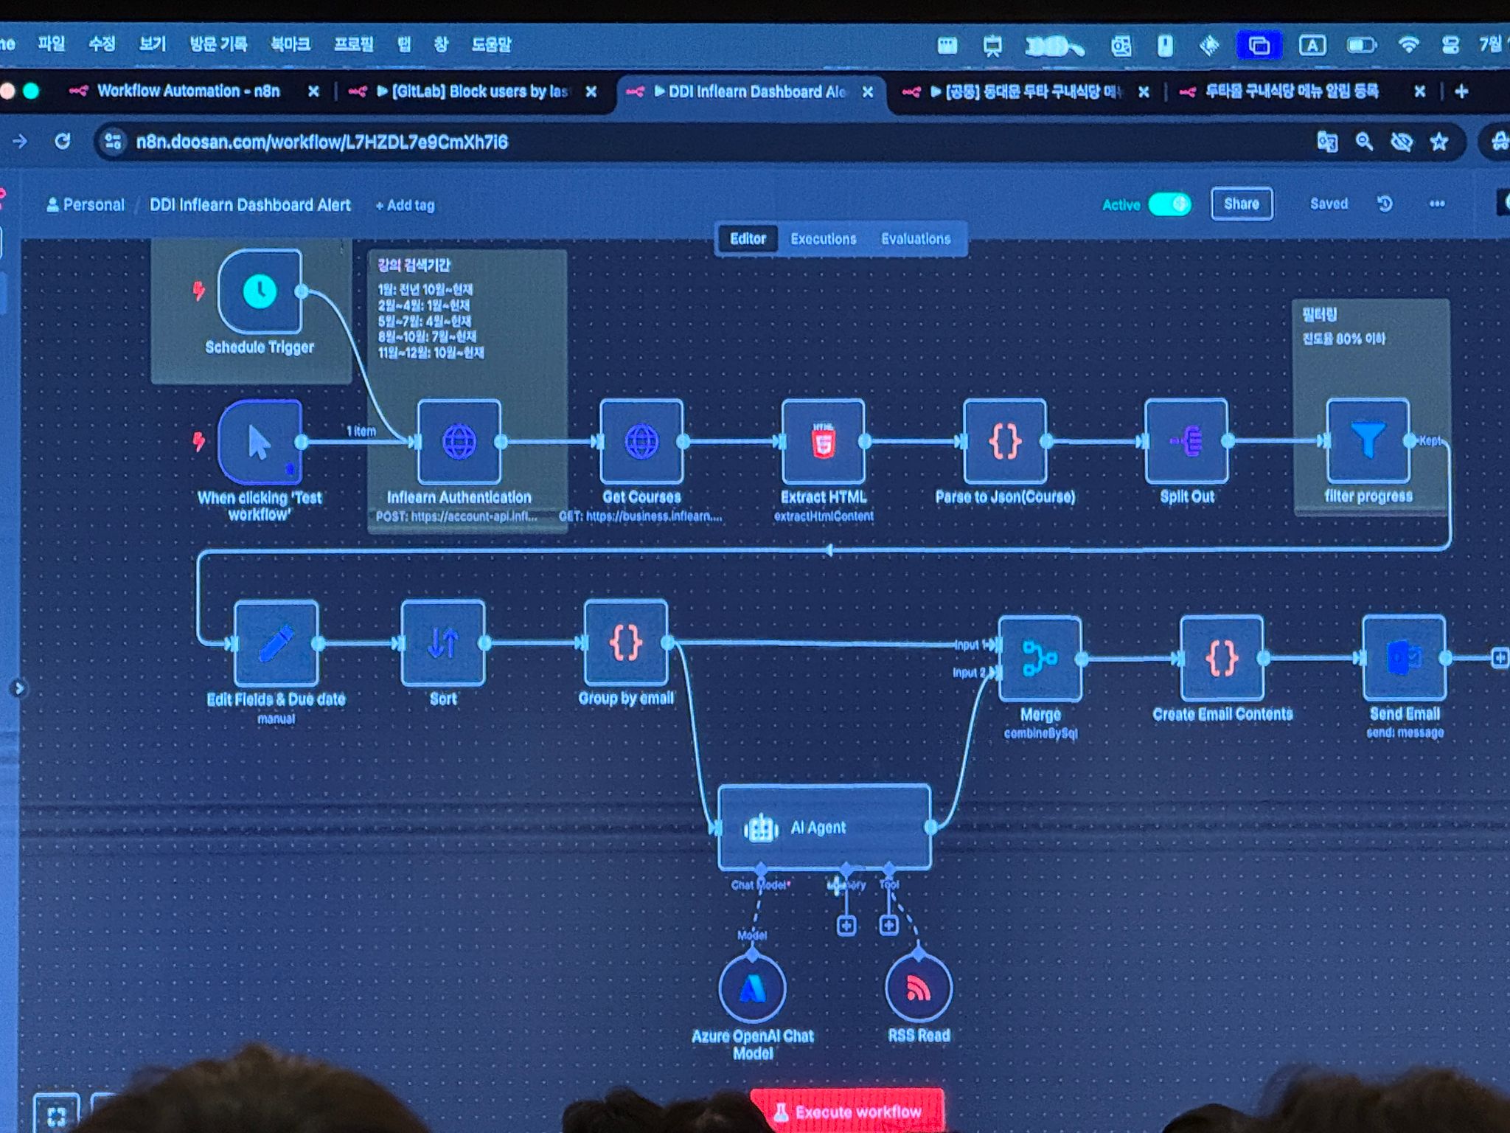Open the three-dot workflow options menu

tap(1437, 204)
